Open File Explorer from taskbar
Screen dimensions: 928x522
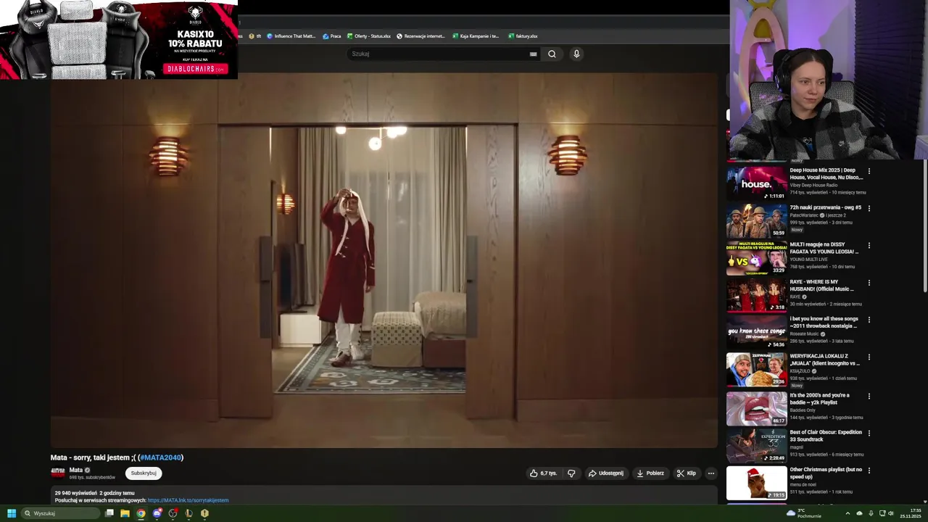[125, 513]
